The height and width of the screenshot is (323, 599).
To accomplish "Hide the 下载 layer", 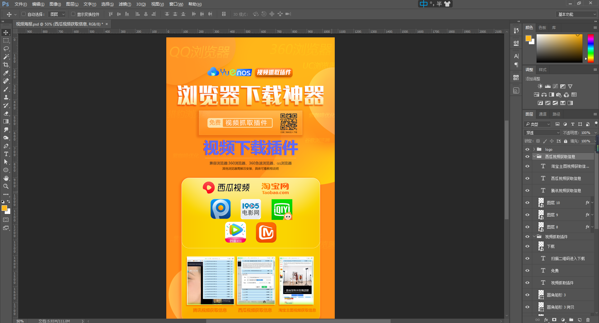I will click(x=527, y=246).
